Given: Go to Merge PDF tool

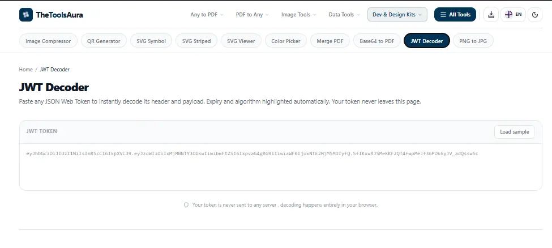Looking at the screenshot, I should 330,41.
